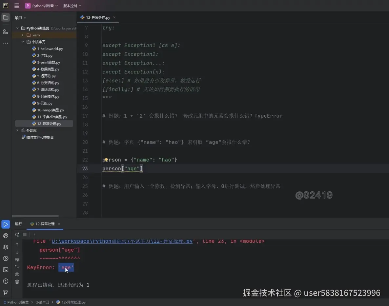Click Python训练营 breadcrumb in status bar

pyautogui.click(x=16, y=302)
